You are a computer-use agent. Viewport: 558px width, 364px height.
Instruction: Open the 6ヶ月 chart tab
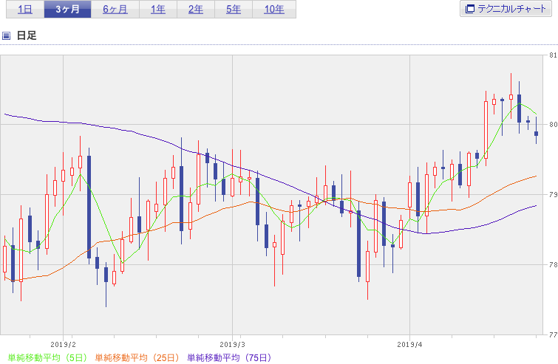pyautogui.click(x=115, y=9)
